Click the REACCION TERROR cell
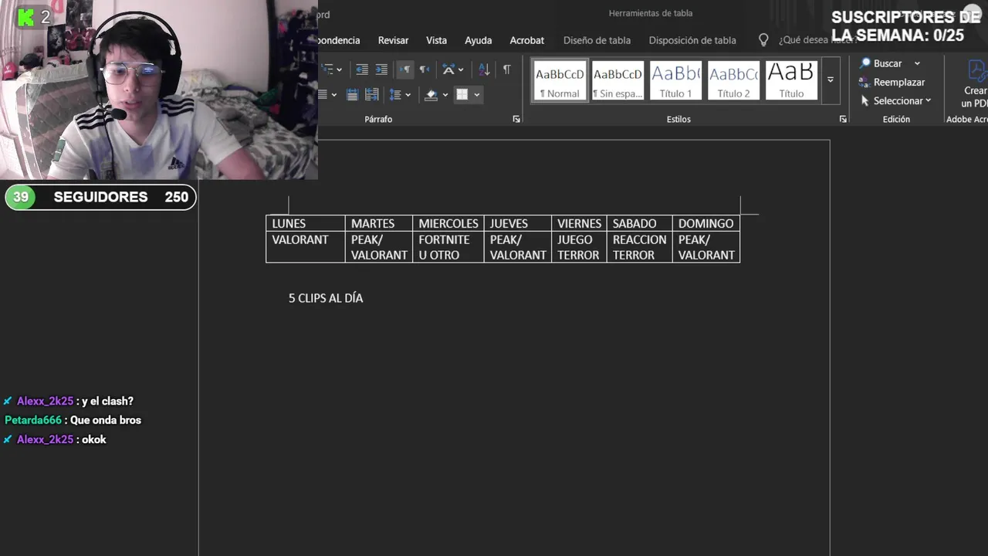The width and height of the screenshot is (988, 556). [640, 247]
